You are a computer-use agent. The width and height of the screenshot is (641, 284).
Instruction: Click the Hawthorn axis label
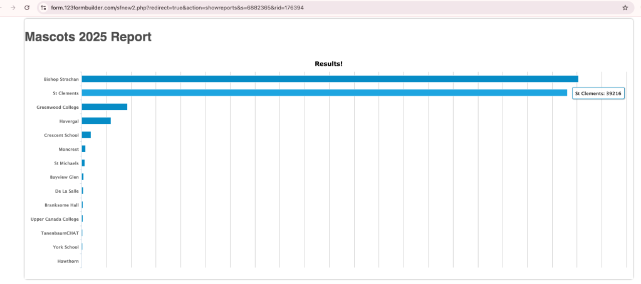point(68,261)
